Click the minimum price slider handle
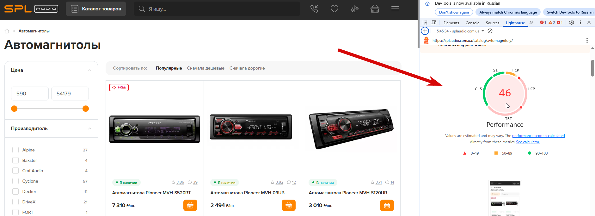595x216 pixels. (14, 109)
